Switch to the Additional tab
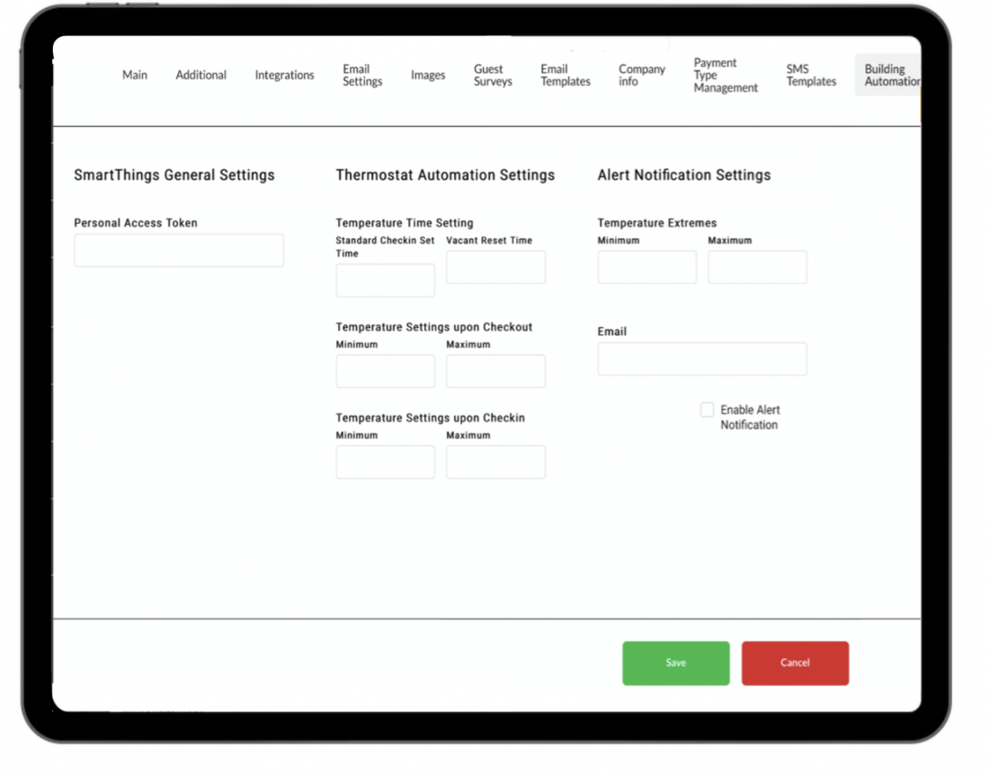 click(x=200, y=76)
